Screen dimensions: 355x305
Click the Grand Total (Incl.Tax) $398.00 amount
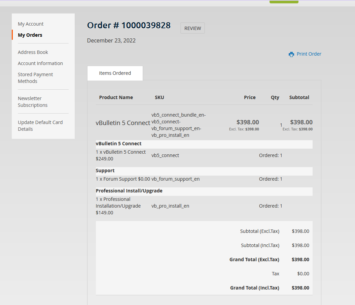pos(300,288)
